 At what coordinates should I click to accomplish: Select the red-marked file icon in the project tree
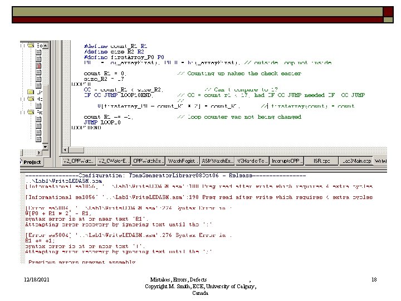click(x=38, y=66)
